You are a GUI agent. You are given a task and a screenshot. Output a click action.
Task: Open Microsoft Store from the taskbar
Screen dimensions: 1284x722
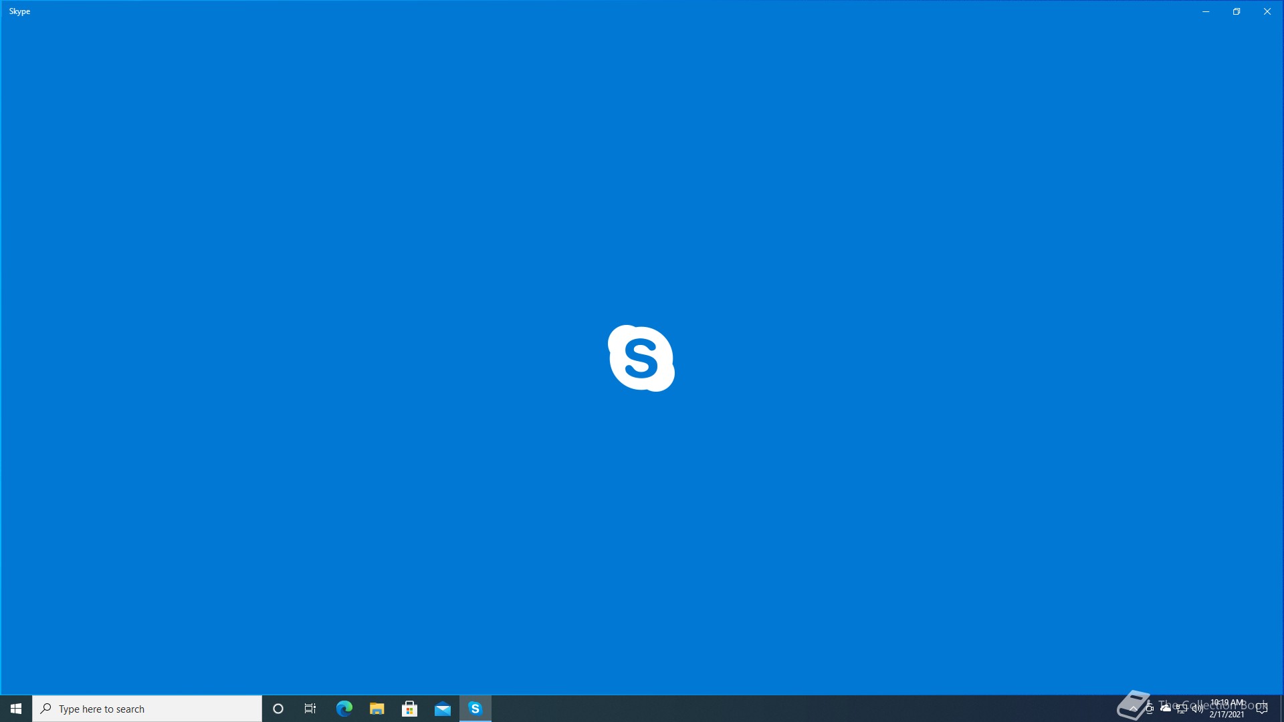point(410,709)
